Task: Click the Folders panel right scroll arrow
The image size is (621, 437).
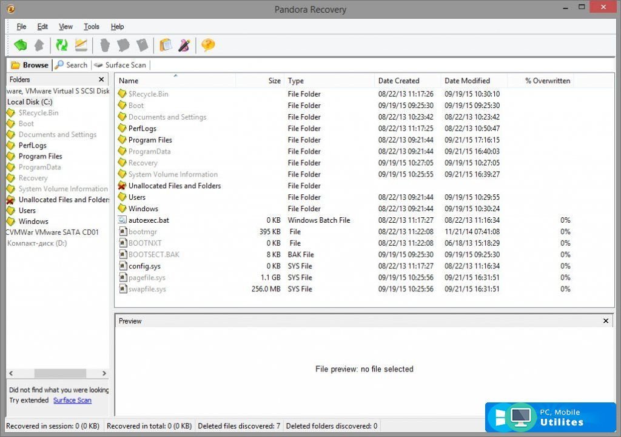Action: pyautogui.click(x=104, y=373)
